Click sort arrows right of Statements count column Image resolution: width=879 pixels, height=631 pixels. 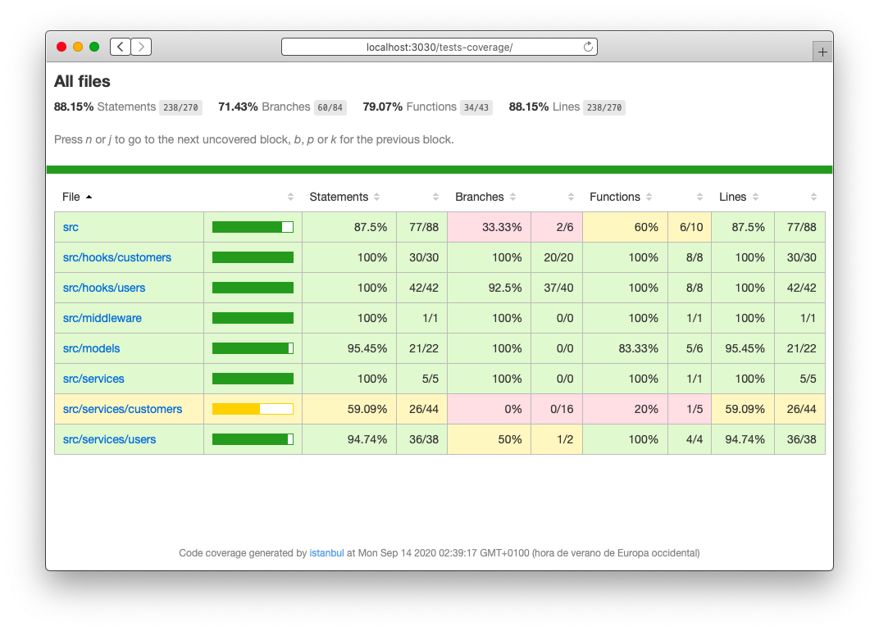[x=435, y=197]
